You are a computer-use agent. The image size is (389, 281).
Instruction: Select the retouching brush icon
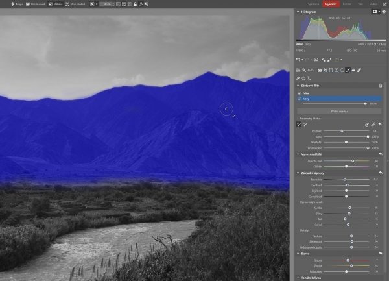tap(298, 78)
